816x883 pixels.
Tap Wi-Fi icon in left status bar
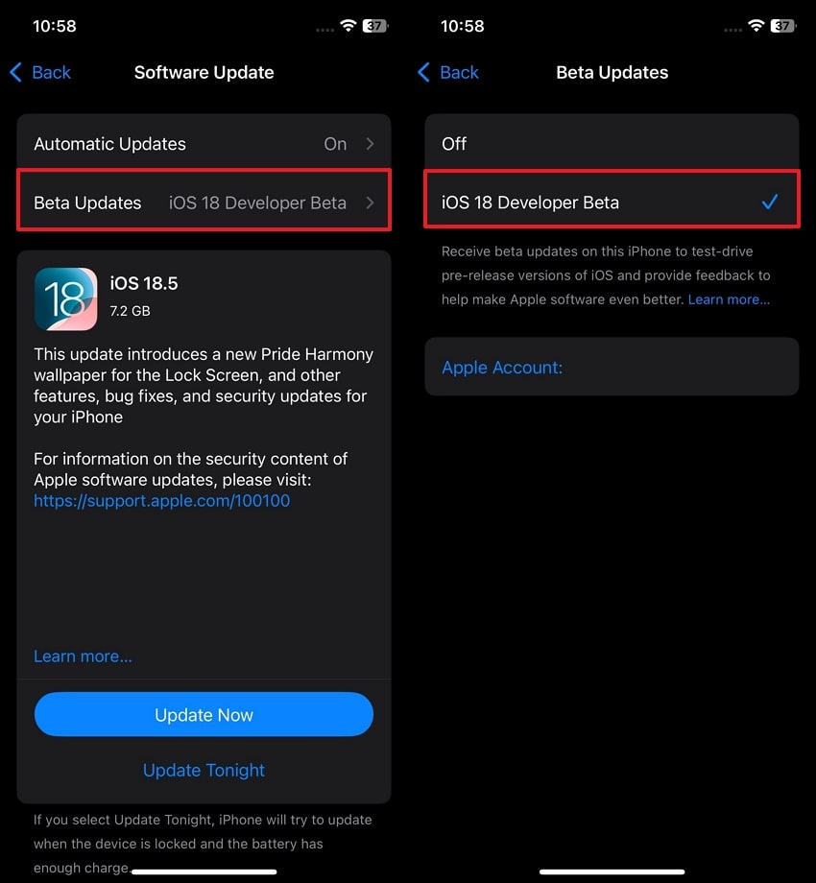click(x=348, y=25)
